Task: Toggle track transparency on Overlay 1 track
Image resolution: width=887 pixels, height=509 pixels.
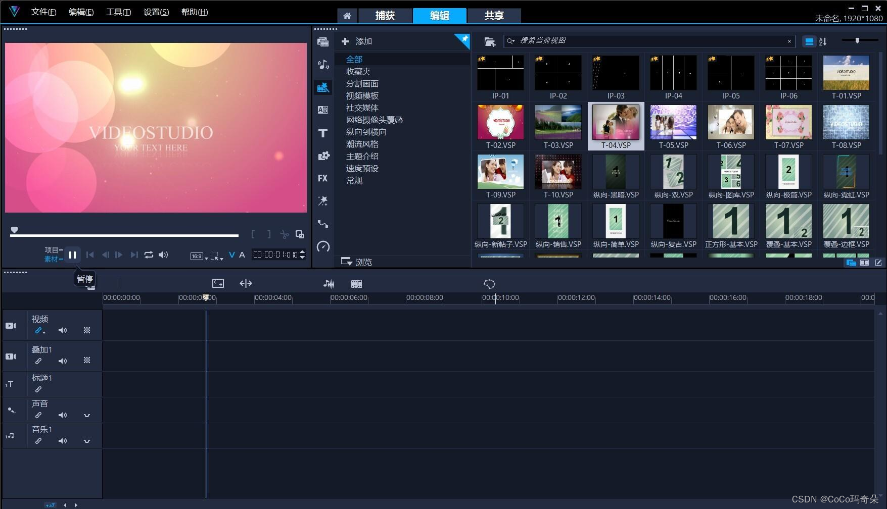Action: [87, 361]
